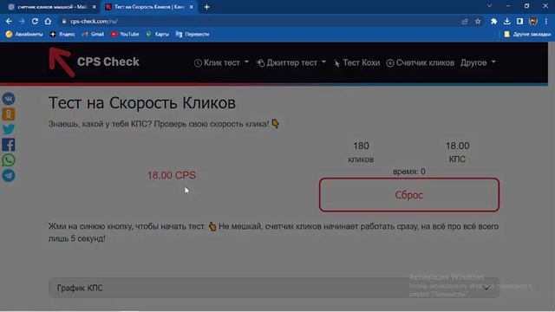Expand the Клик тест dropdown menu
The height and width of the screenshot is (312, 555).
click(x=222, y=62)
